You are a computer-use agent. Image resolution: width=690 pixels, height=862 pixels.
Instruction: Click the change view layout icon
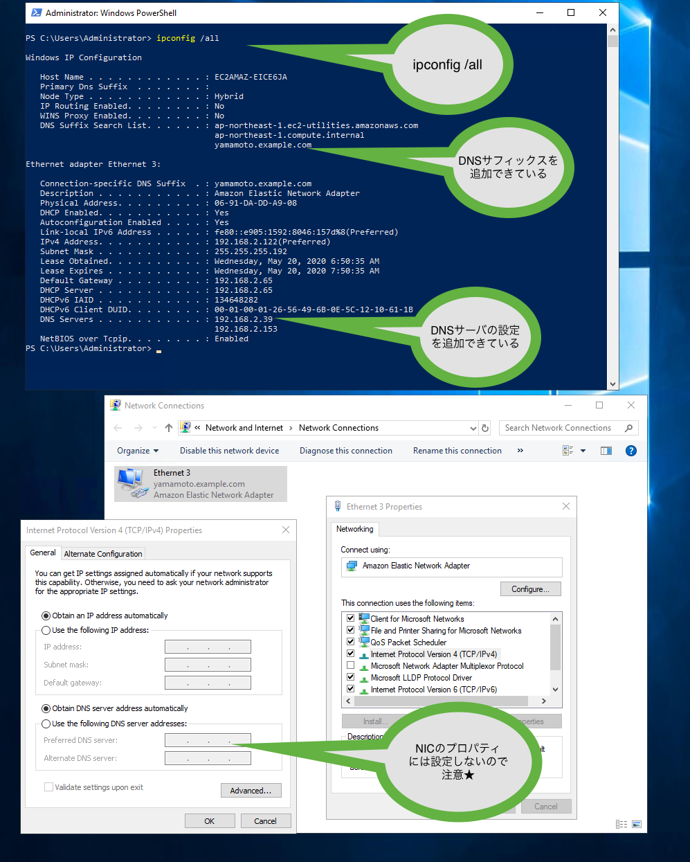tap(568, 451)
